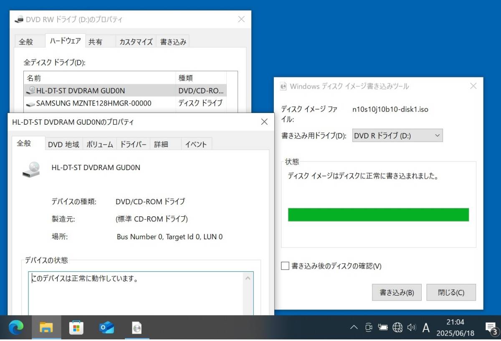Open the volume control tray icon
The width and height of the screenshot is (501, 341).
(x=412, y=328)
